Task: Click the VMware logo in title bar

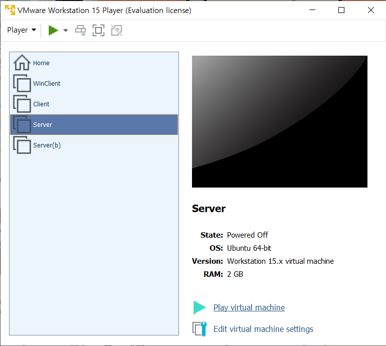Action: point(10,10)
